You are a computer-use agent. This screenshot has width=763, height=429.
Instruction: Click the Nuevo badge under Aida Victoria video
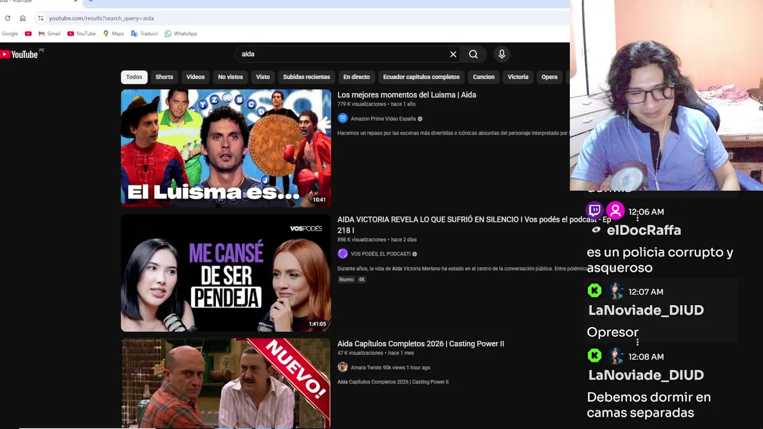346,279
